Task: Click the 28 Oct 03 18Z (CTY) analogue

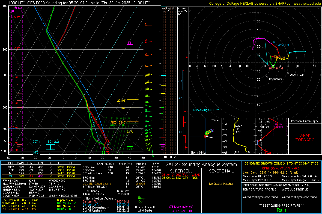Action: (180, 178)
